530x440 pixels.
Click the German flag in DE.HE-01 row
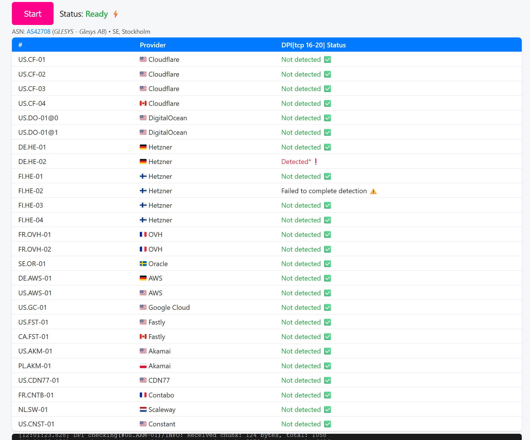143,147
